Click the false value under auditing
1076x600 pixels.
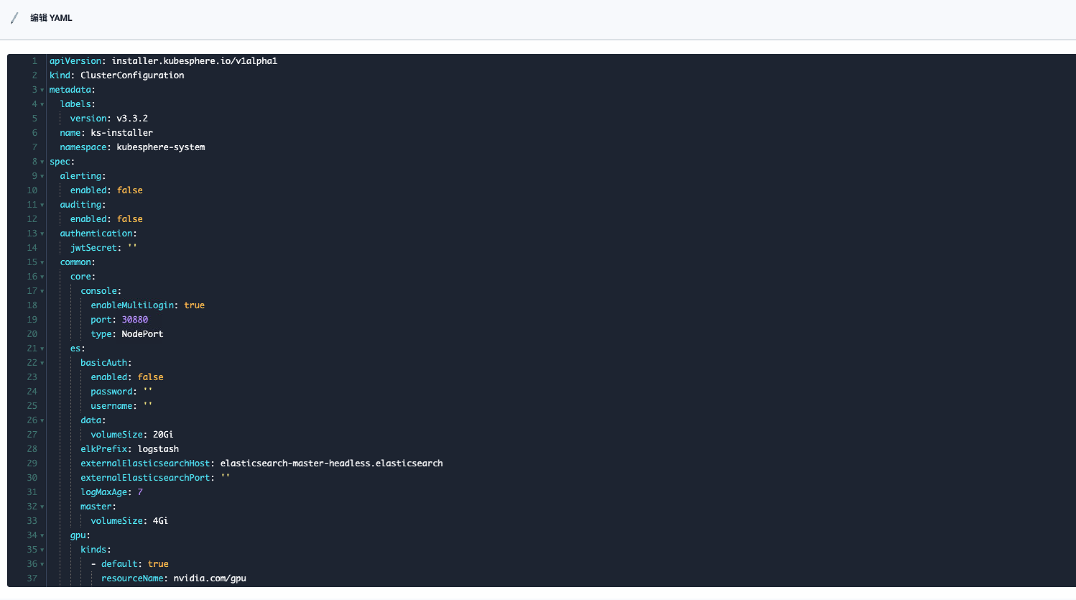130,219
